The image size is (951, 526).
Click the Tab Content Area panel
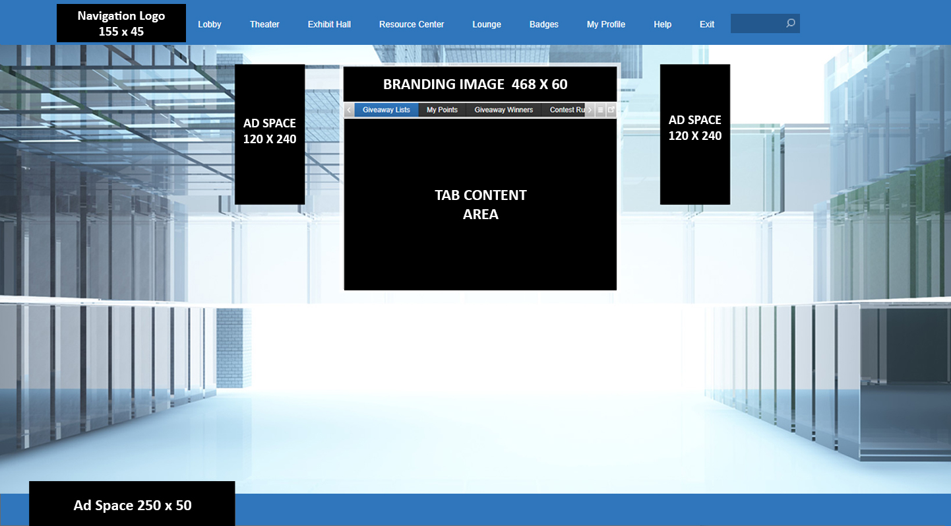click(x=480, y=204)
